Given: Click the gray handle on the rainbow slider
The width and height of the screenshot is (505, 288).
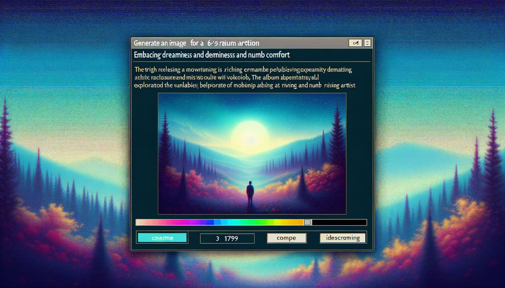Looking at the screenshot, I should pyautogui.click(x=307, y=222).
